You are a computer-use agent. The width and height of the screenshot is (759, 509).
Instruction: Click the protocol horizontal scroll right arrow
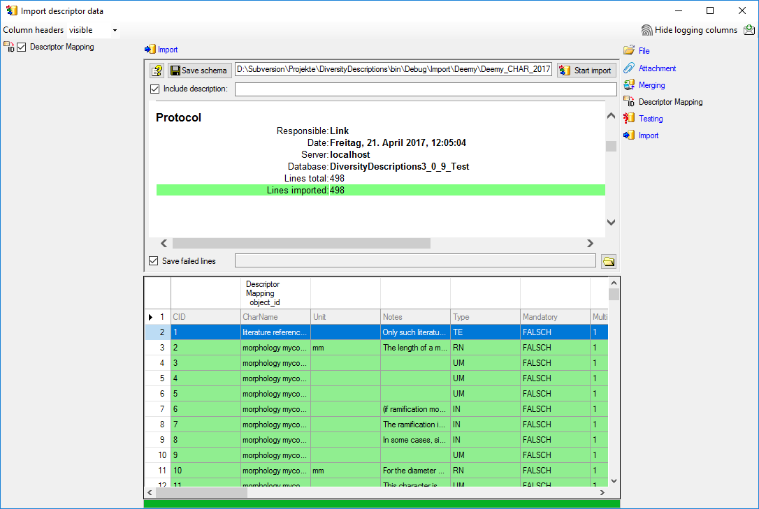point(590,244)
